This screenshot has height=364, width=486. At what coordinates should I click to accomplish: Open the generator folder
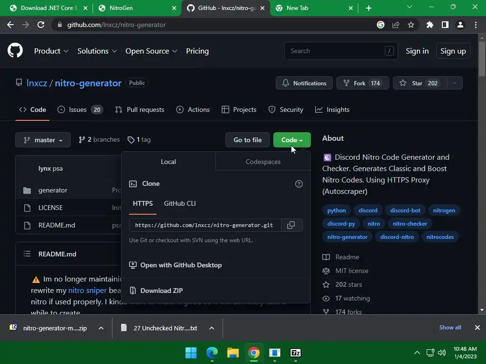[x=53, y=191]
